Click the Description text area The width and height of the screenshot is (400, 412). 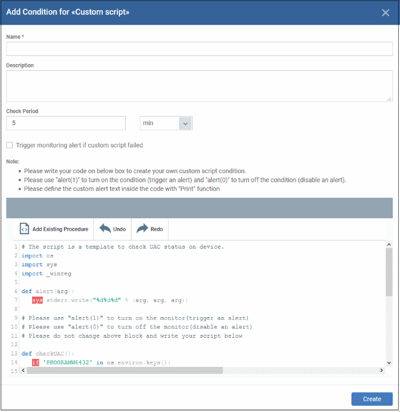click(199, 86)
